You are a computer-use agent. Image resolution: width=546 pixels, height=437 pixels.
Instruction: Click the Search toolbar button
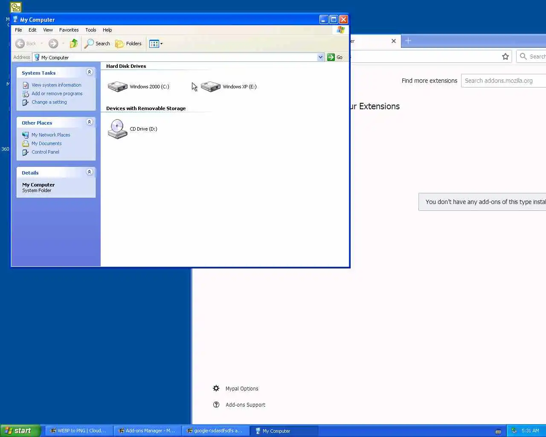97,44
